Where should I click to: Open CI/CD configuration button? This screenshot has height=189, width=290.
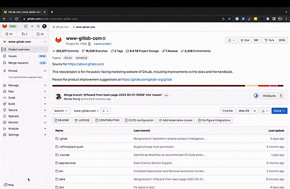pos(139,121)
